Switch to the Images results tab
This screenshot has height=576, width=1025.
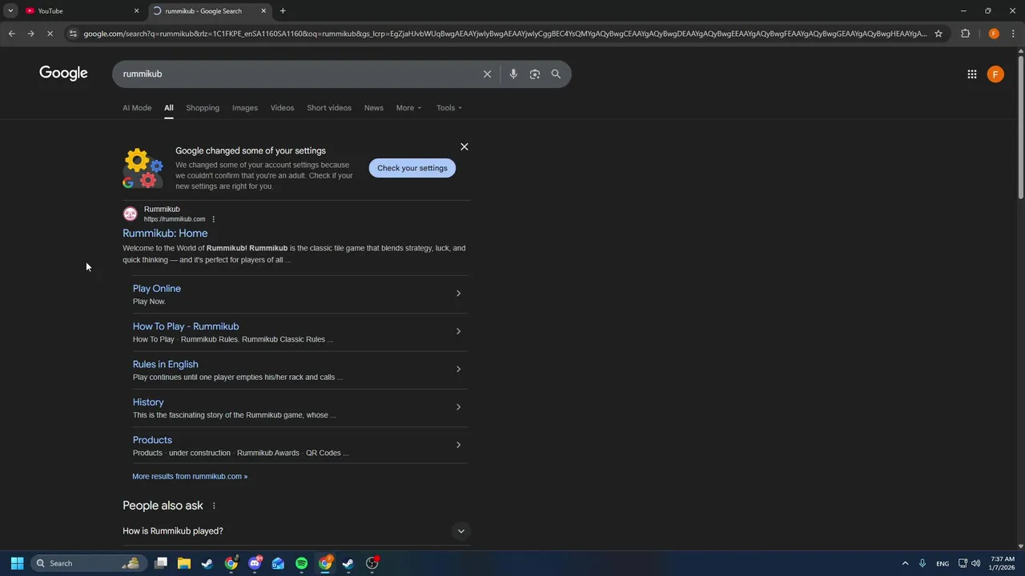point(245,108)
